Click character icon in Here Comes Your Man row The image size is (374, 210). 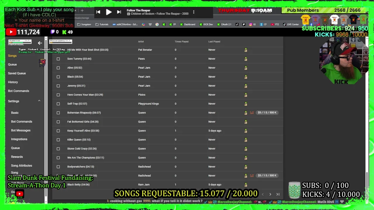click(246, 95)
